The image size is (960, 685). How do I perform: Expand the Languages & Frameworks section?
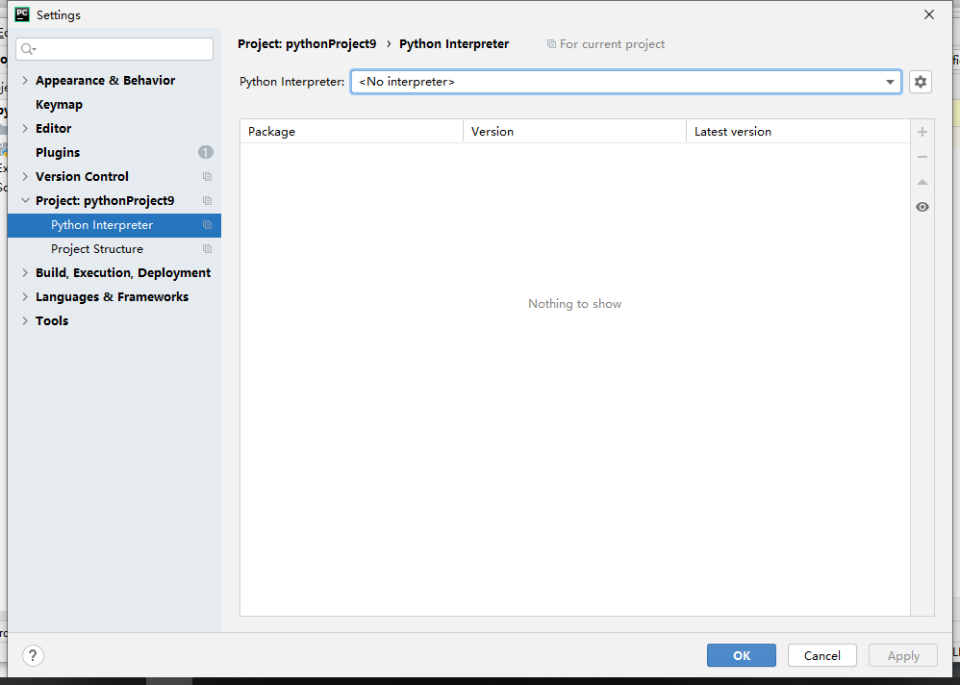25,297
